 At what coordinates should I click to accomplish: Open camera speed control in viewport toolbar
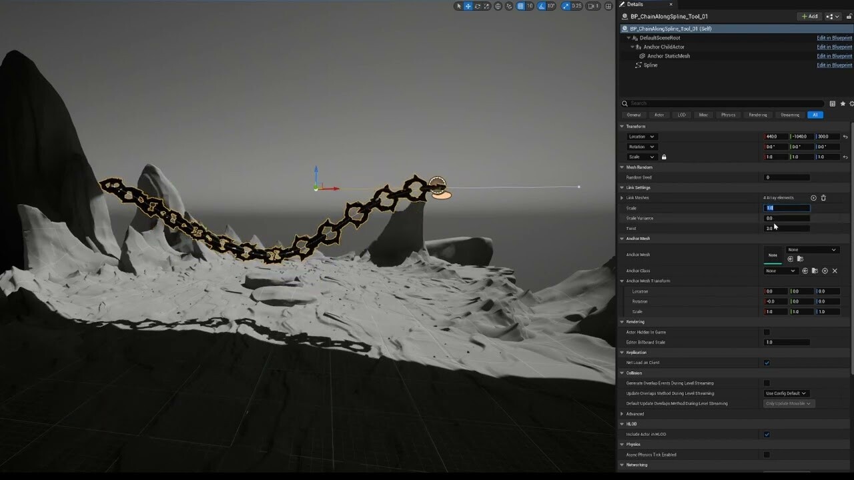click(590, 5)
